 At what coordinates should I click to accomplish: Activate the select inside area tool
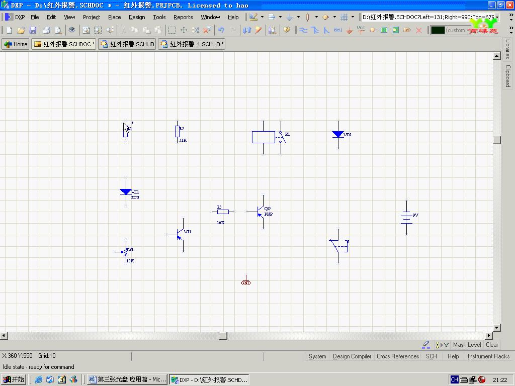(172, 30)
